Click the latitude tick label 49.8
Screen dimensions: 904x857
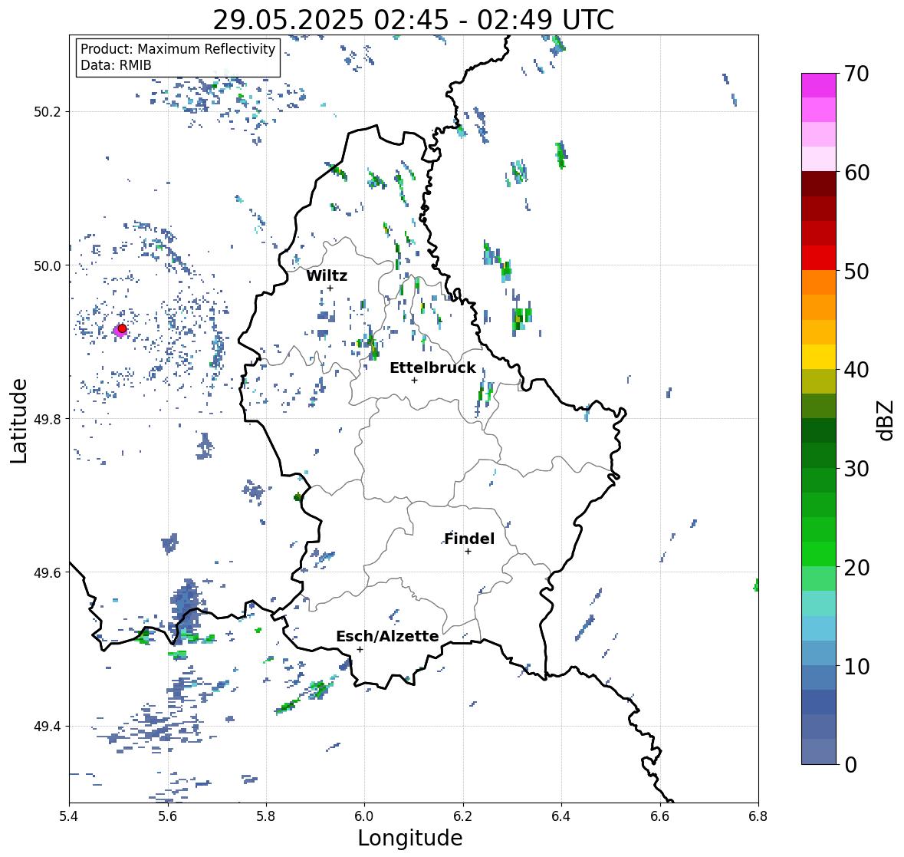pyautogui.click(x=48, y=419)
